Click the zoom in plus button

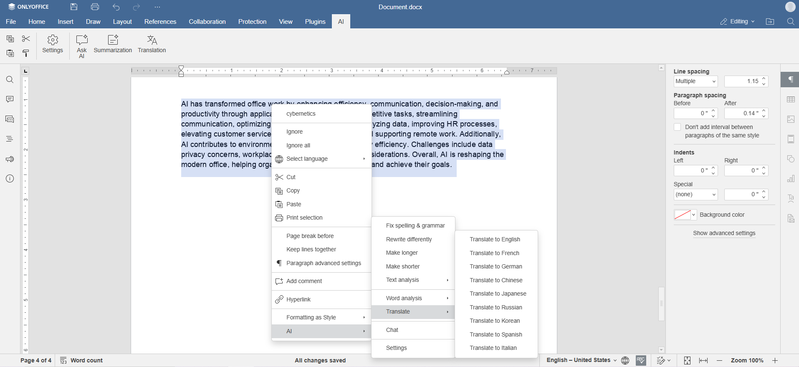[x=775, y=360]
